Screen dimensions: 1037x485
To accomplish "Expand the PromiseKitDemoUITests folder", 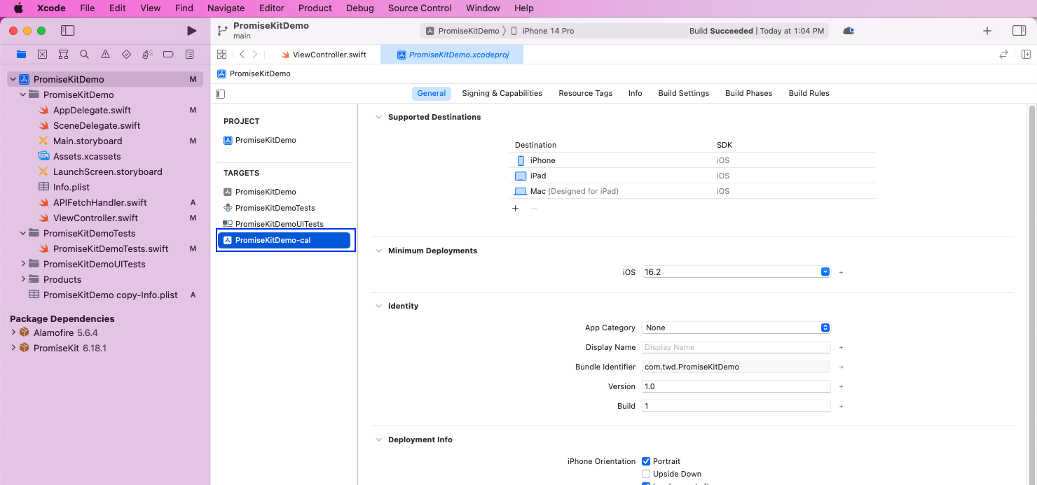I will 23,264.
